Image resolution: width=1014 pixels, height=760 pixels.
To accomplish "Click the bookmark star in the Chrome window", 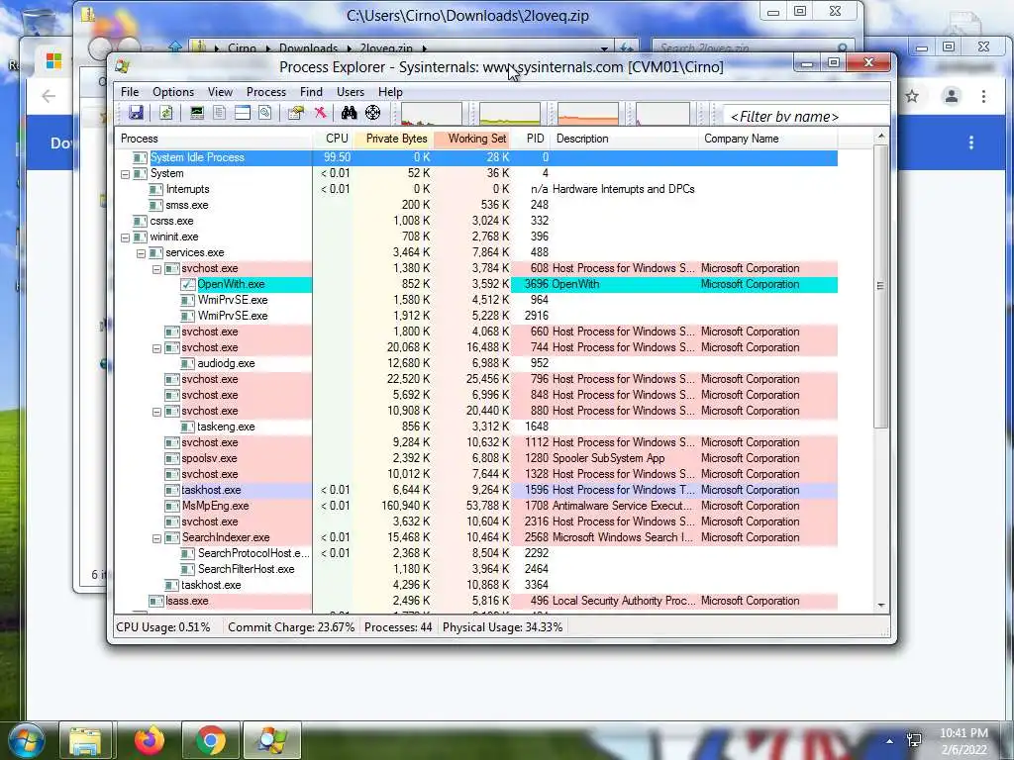I will point(912,96).
